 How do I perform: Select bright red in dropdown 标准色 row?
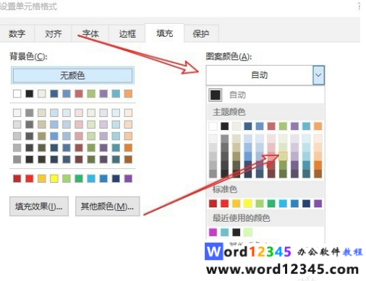pyautogui.click(x=225, y=204)
